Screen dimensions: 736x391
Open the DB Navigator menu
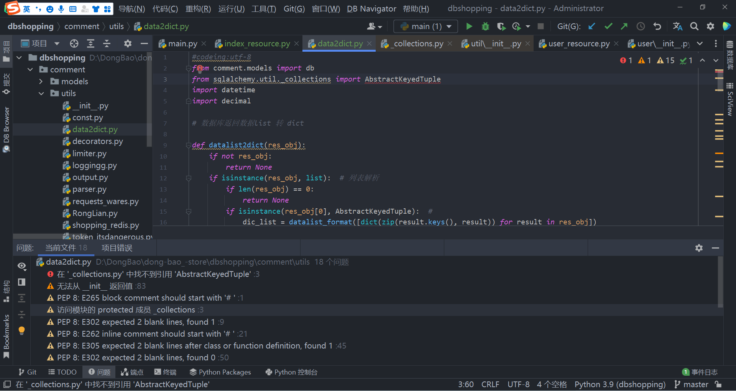[x=371, y=8]
